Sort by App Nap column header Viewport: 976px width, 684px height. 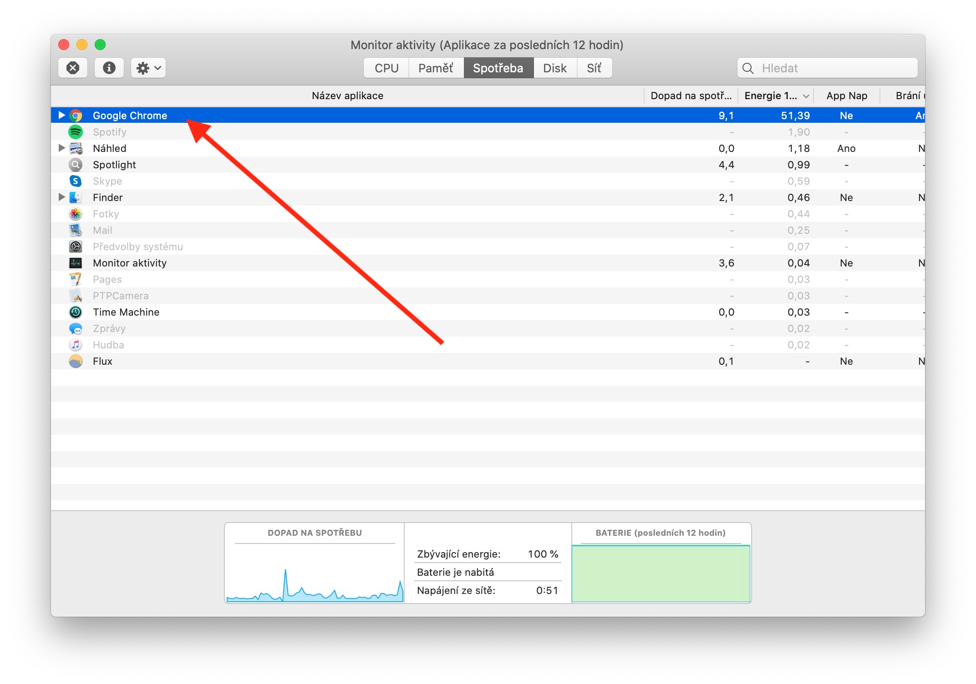tap(846, 96)
